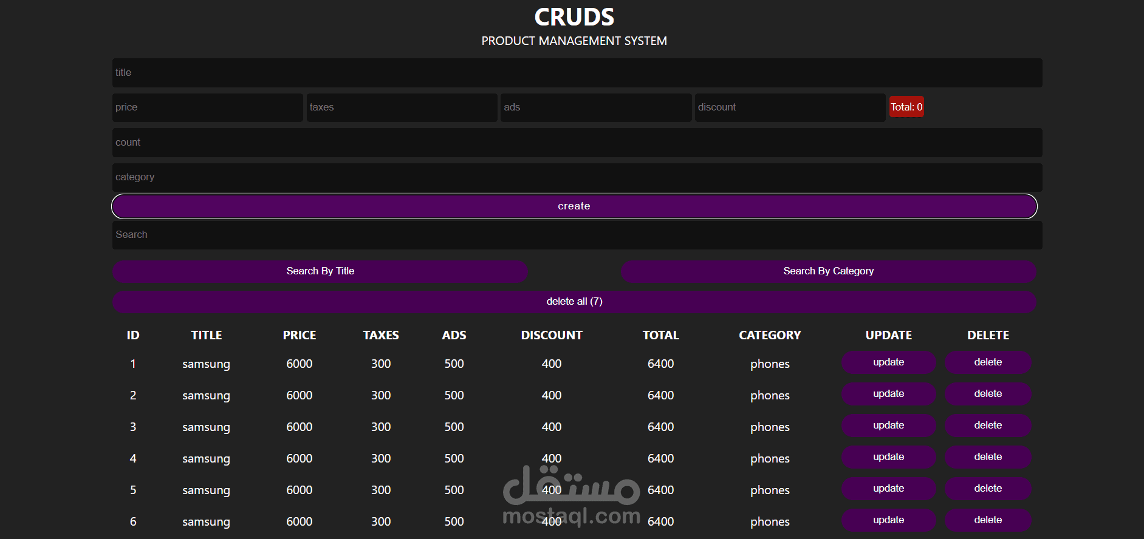Delete the product with ID 1
The image size is (1144, 539).
[x=988, y=362]
